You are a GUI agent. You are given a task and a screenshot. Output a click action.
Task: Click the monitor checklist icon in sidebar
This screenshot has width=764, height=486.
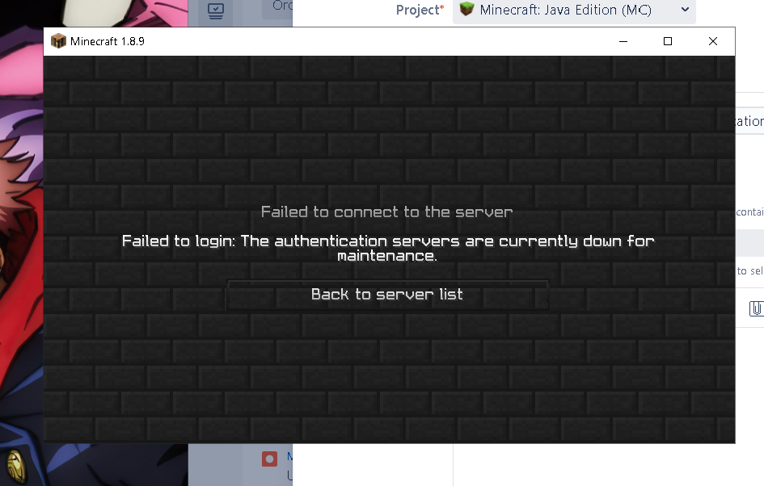click(x=216, y=10)
